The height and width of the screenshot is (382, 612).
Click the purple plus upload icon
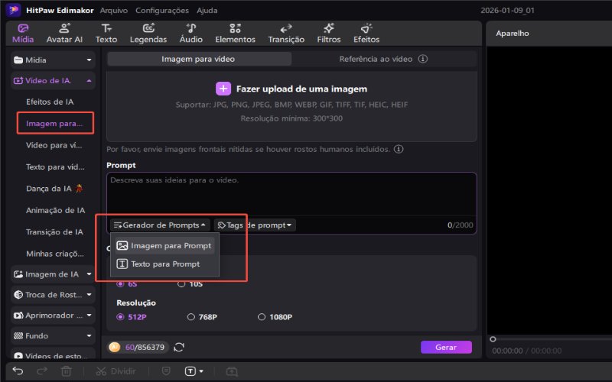point(223,89)
